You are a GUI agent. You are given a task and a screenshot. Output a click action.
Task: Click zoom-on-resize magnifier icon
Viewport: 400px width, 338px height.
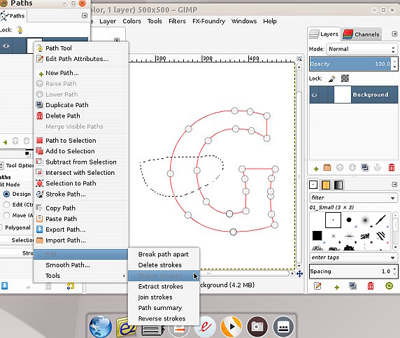299,59
